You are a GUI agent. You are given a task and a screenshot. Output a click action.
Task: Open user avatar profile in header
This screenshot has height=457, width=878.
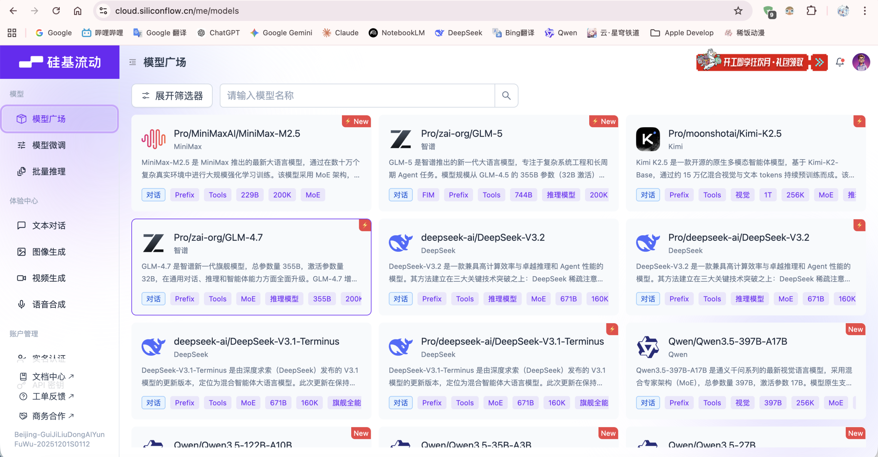861,62
